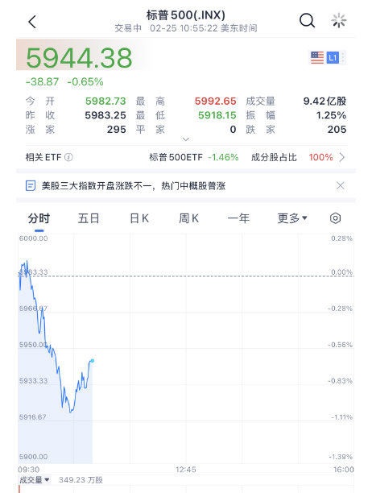
Task: Tap the L1 quote level badge
Action: pyautogui.click(x=333, y=57)
